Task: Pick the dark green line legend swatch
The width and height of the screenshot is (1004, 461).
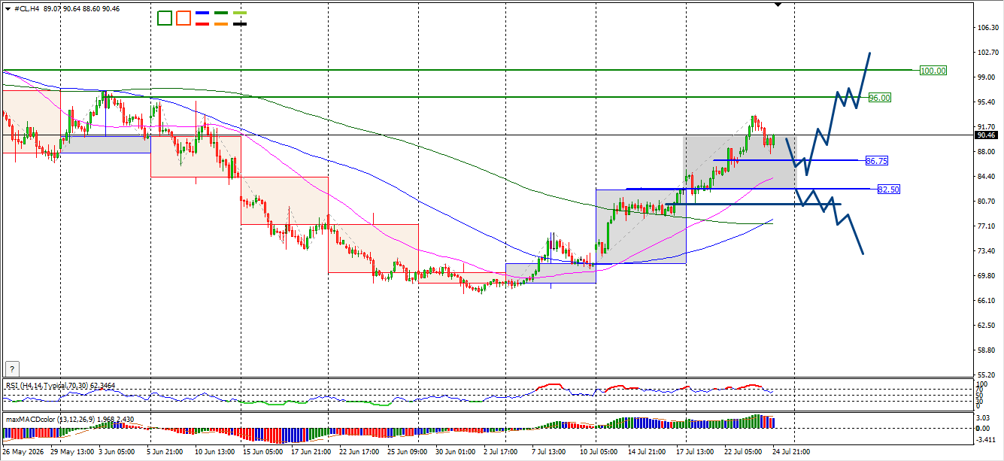Action: pos(221,14)
